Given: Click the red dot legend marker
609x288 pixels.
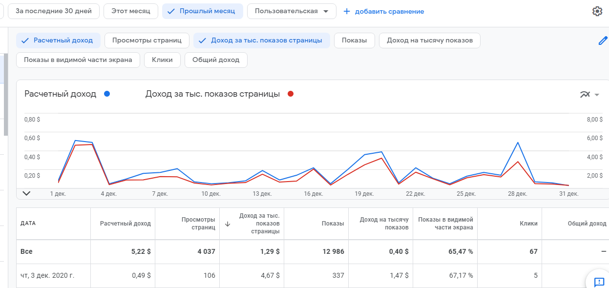Looking at the screenshot, I should click(x=291, y=94).
